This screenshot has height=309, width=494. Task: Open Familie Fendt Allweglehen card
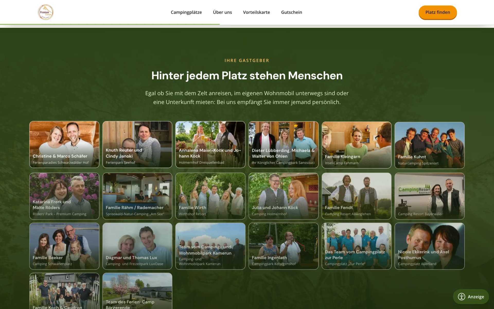pos(357,196)
